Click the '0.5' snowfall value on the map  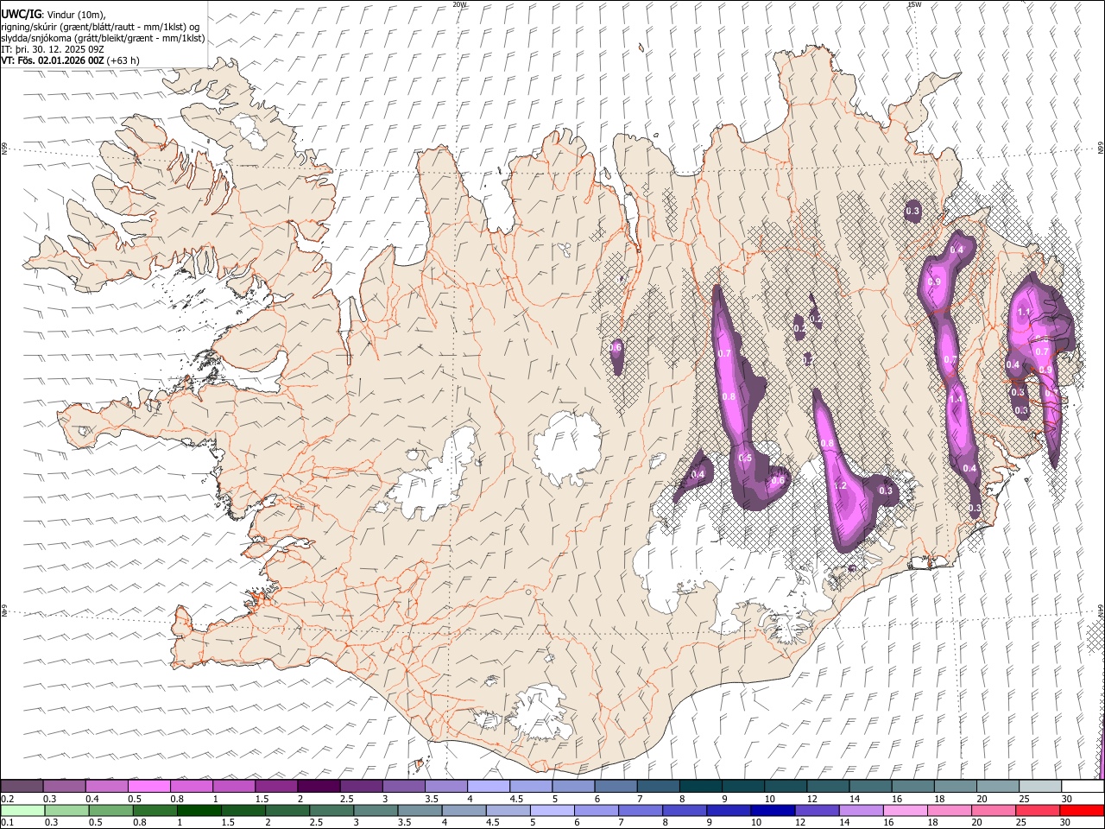[746, 458]
